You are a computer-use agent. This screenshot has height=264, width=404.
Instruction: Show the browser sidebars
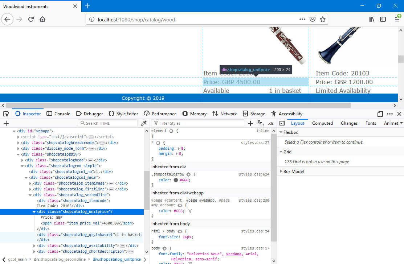coord(383,19)
